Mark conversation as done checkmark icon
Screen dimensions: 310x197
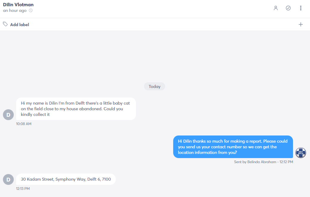[x=288, y=8]
